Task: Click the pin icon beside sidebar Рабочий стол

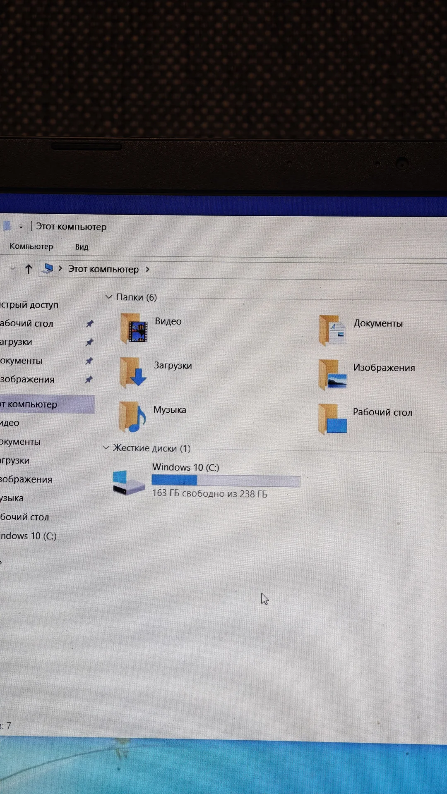Action: coord(90,323)
